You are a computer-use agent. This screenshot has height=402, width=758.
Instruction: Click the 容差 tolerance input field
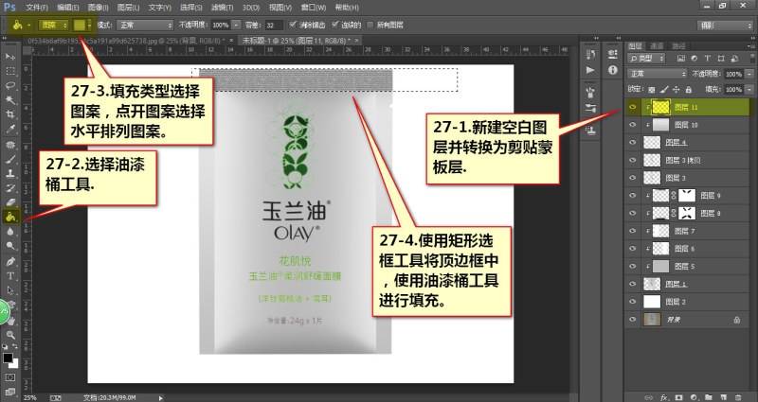point(275,26)
